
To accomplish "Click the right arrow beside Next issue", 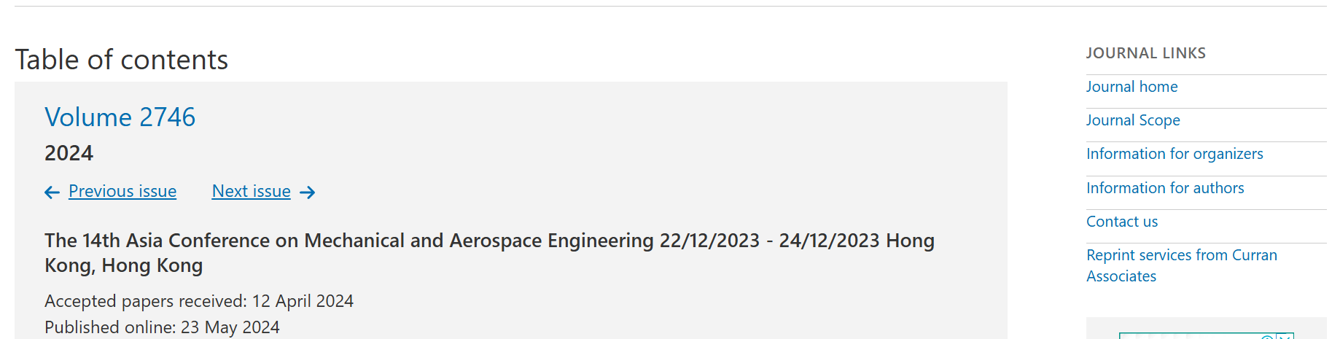I will coord(308,192).
